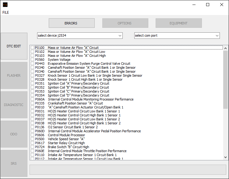Open the DIAGNOSTIC side panel
The width and height of the screenshot is (229, 179).
[14, 105]
